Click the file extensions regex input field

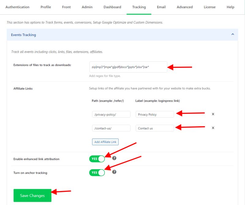[127, 66]
